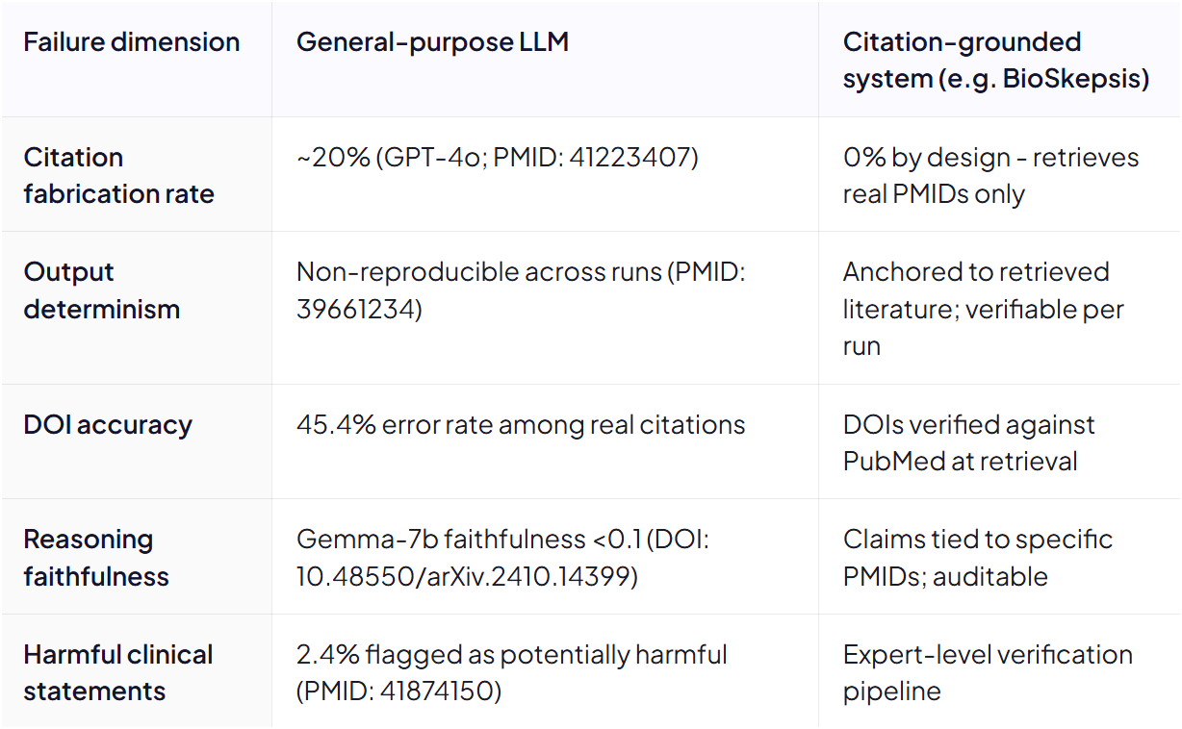
Task: Click the "Failure dimension" column header
Action: [x=132, y=42]
